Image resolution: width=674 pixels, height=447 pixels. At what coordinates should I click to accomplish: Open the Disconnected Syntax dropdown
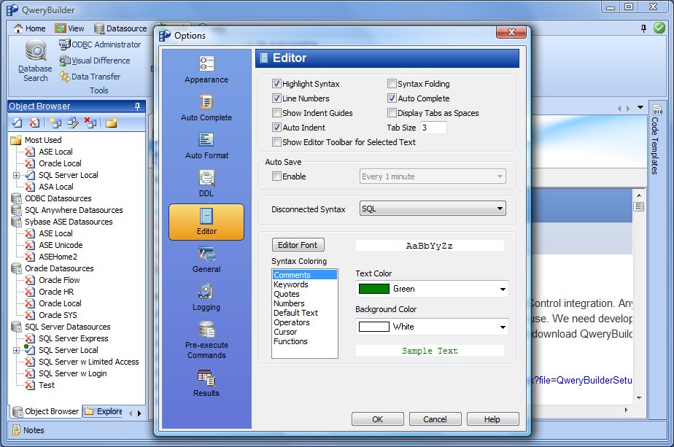coord(433,209)
